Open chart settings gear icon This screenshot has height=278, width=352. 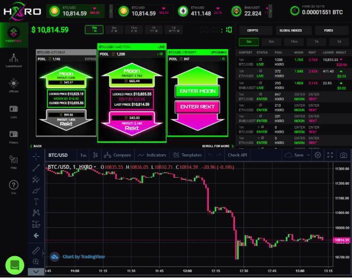tap(318, 155)
